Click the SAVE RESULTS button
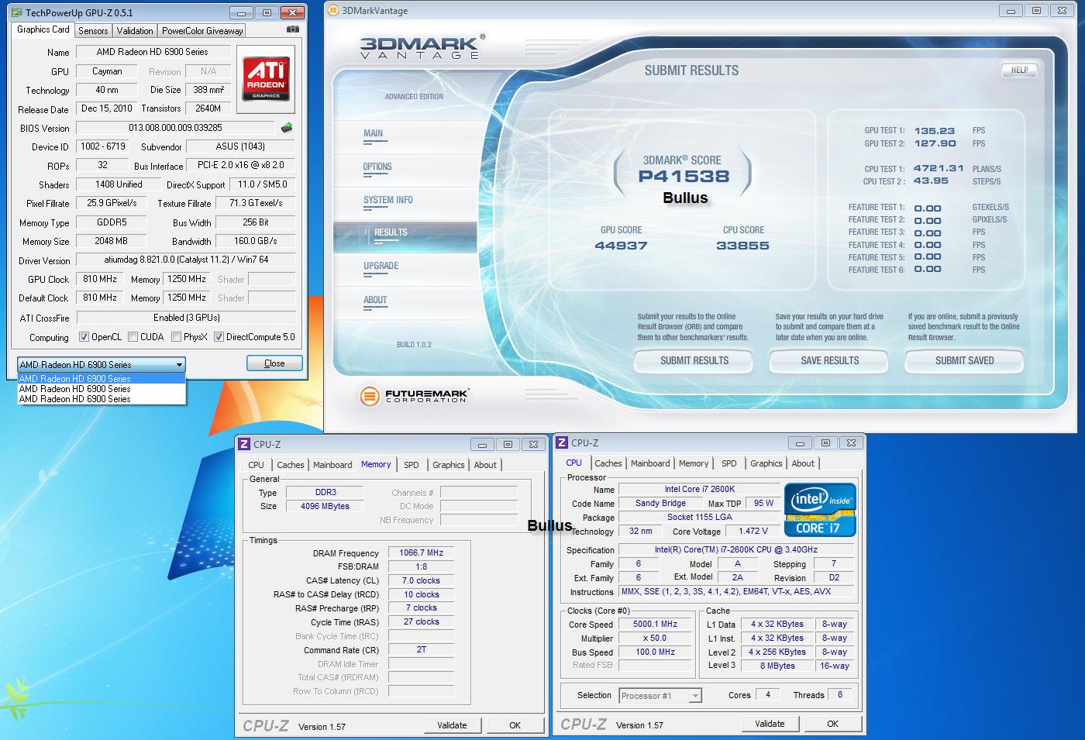This screenshot has height=740, width=1085. 829,360
